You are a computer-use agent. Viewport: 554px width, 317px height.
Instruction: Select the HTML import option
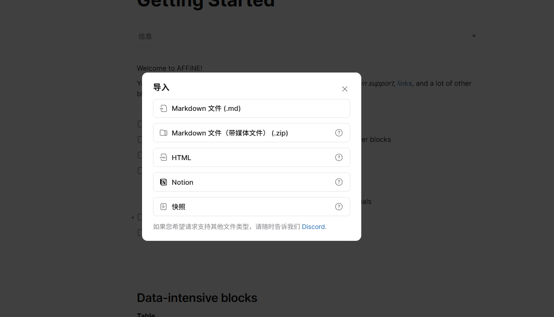pyautogui.click(x=252, y=158)
